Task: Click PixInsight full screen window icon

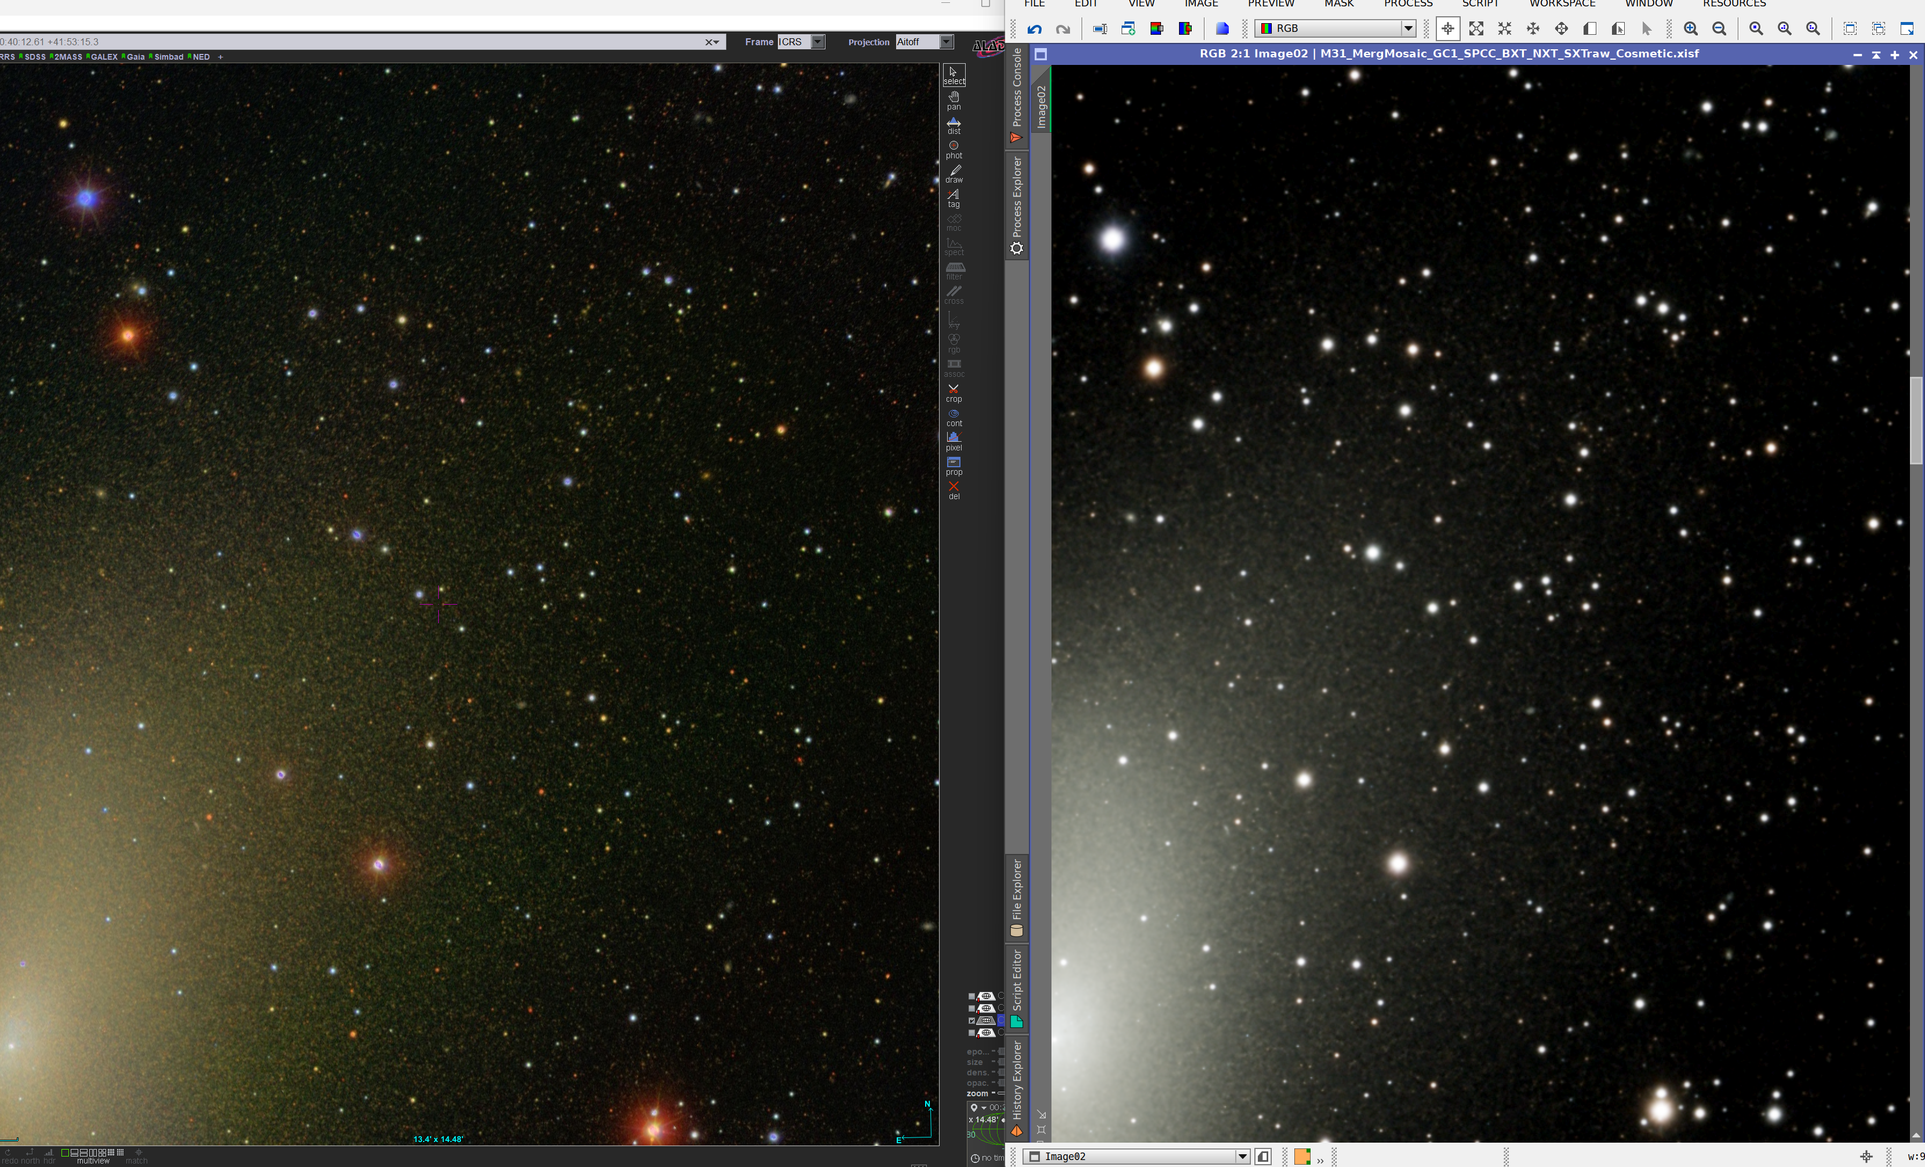Action: coord(1907,29)
